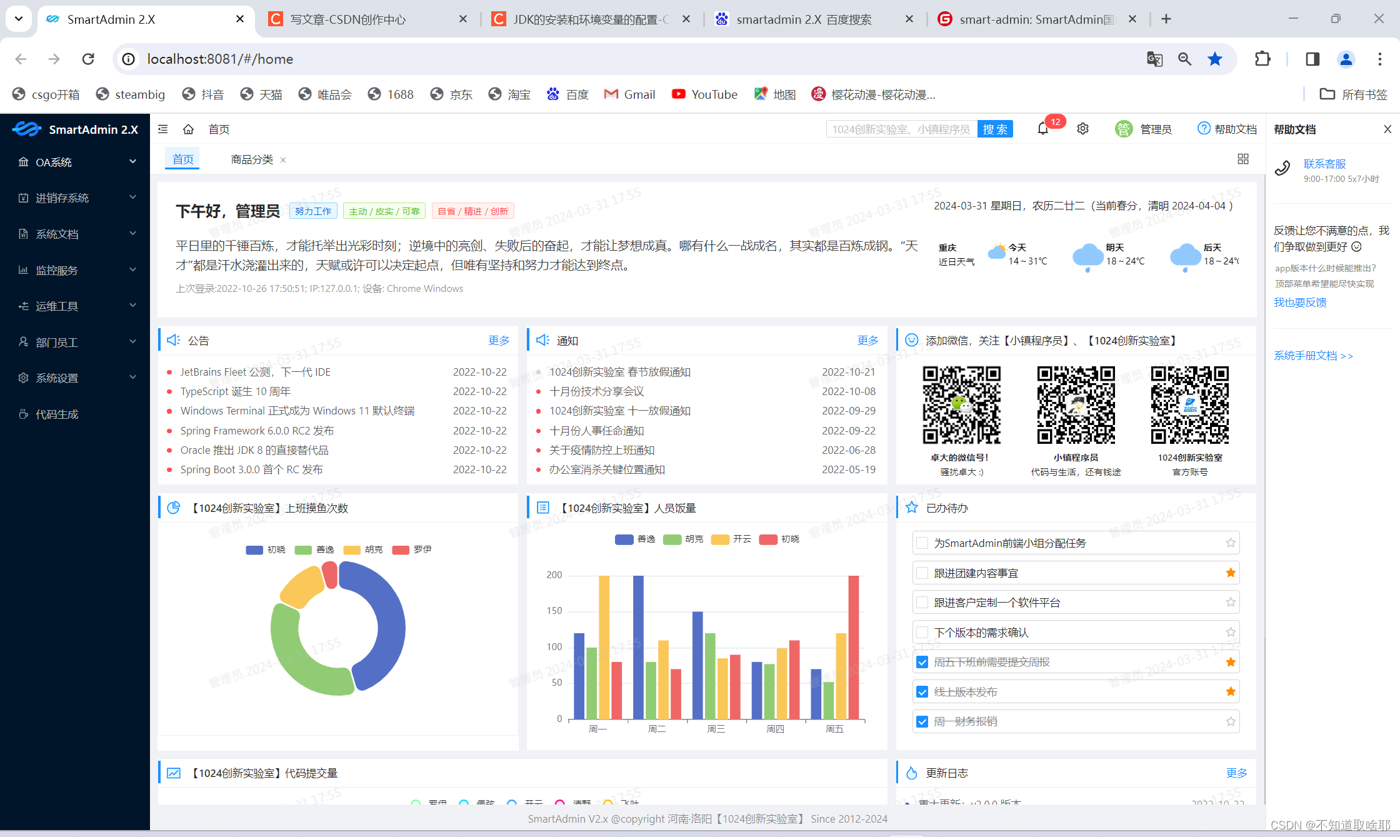Image resolution: width=1400 pixels, height=837 pixels.
Task: Click Chrome translate page icon
Action: 1154,59
